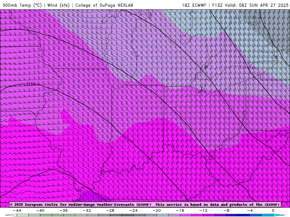Select the "-12" color bar label
This screenshot has height=217, width=290.
203,210
